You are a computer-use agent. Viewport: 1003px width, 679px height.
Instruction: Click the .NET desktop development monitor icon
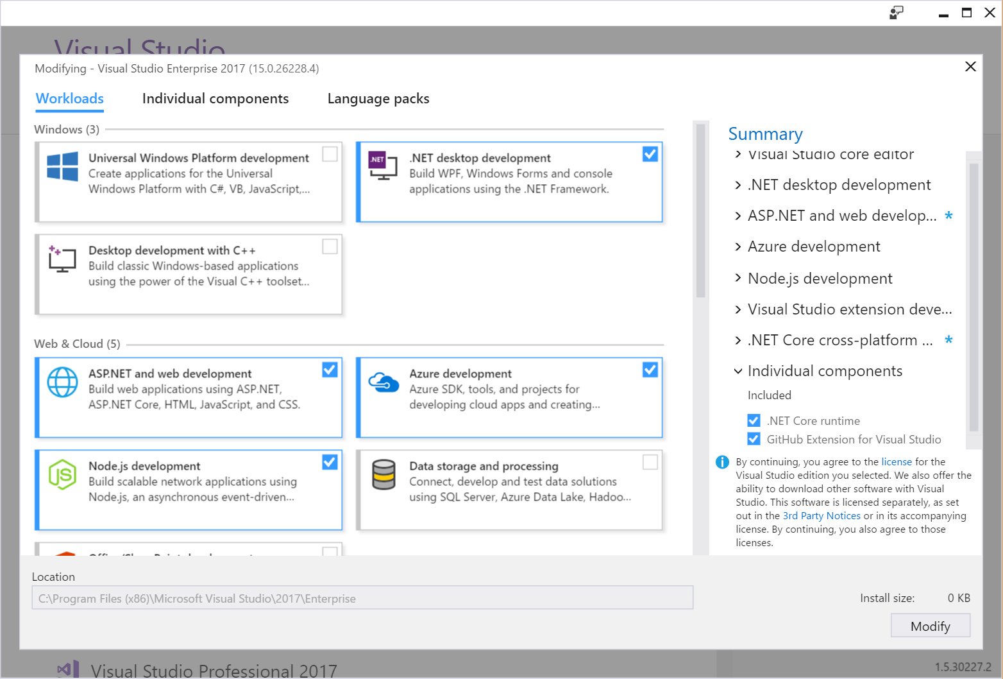coord(383,165)
